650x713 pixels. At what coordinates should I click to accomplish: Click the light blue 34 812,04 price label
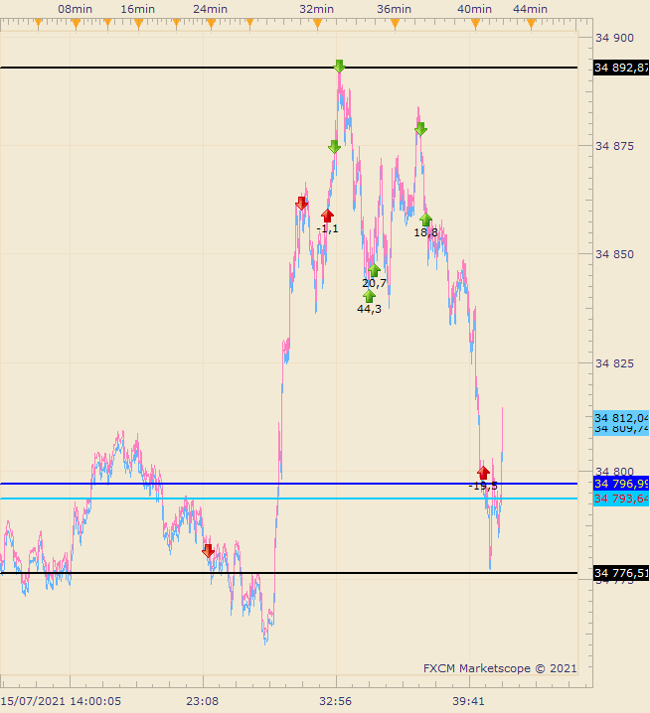click(621, 418)
